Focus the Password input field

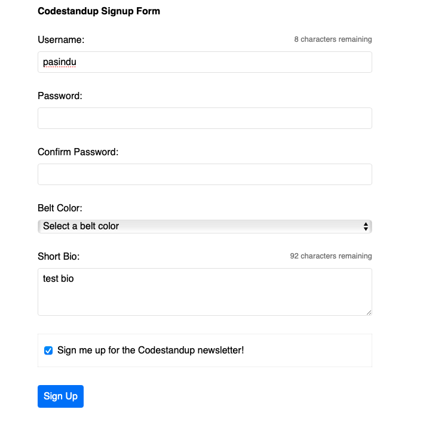click(204, 118)
